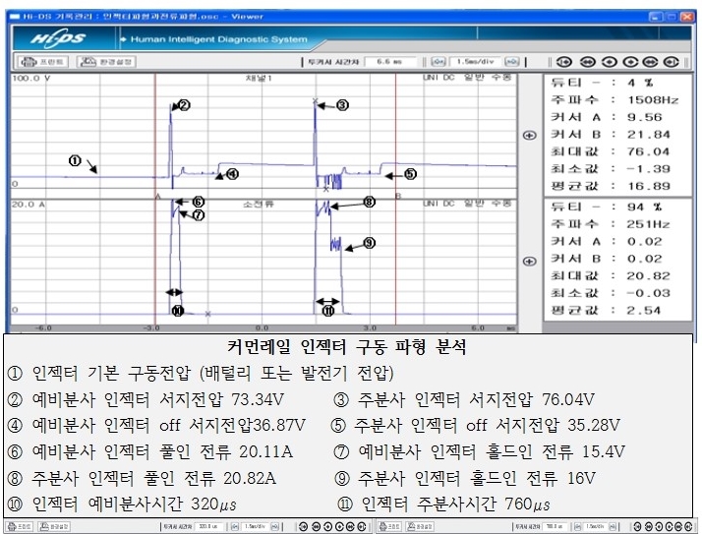Maximize the Hi-DS Viewer window
This screenshot has width=702, height=534.
pyautogui.click(x=672, y=17)
